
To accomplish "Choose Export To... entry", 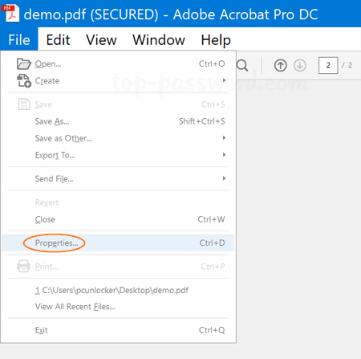I will (x=118, y=155).
